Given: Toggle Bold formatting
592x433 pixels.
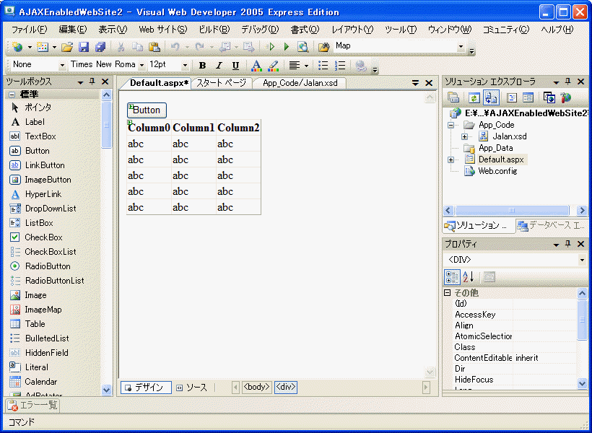Looking at the screenshot, I should tap(202, 66).
